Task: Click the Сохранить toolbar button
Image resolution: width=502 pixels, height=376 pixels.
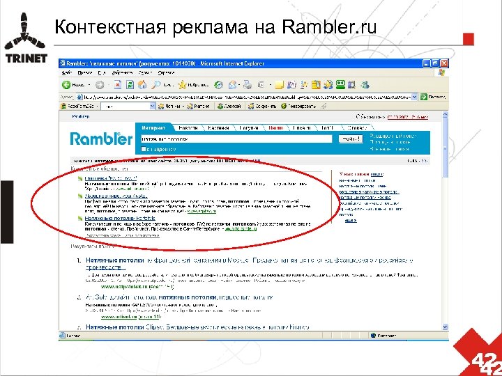Action: 262,106
